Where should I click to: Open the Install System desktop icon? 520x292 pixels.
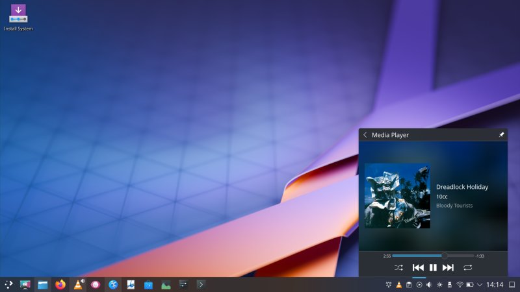18,18
